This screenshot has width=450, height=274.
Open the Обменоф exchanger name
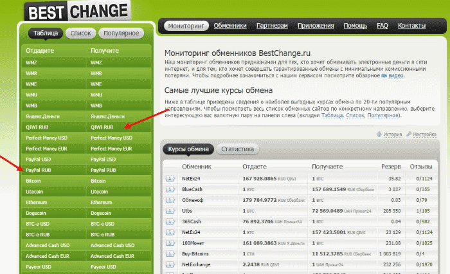click(193, 200)
